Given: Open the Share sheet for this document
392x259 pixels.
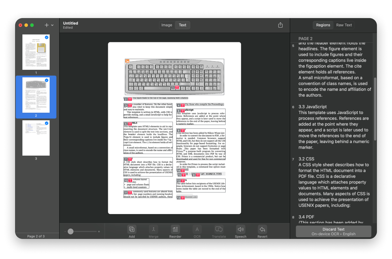Looking at the screenshot, I should click(280, 25).
